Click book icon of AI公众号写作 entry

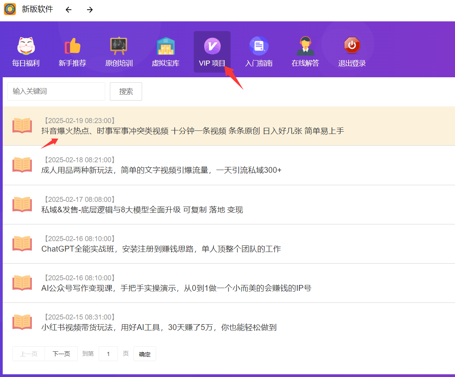22,283
